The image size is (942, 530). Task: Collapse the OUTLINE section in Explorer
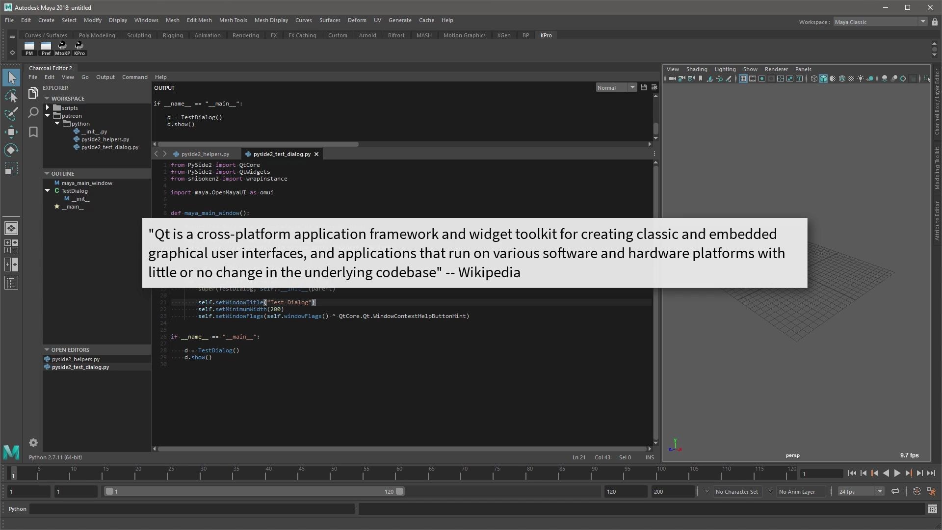pyautogui.click(x=47, y=173)
